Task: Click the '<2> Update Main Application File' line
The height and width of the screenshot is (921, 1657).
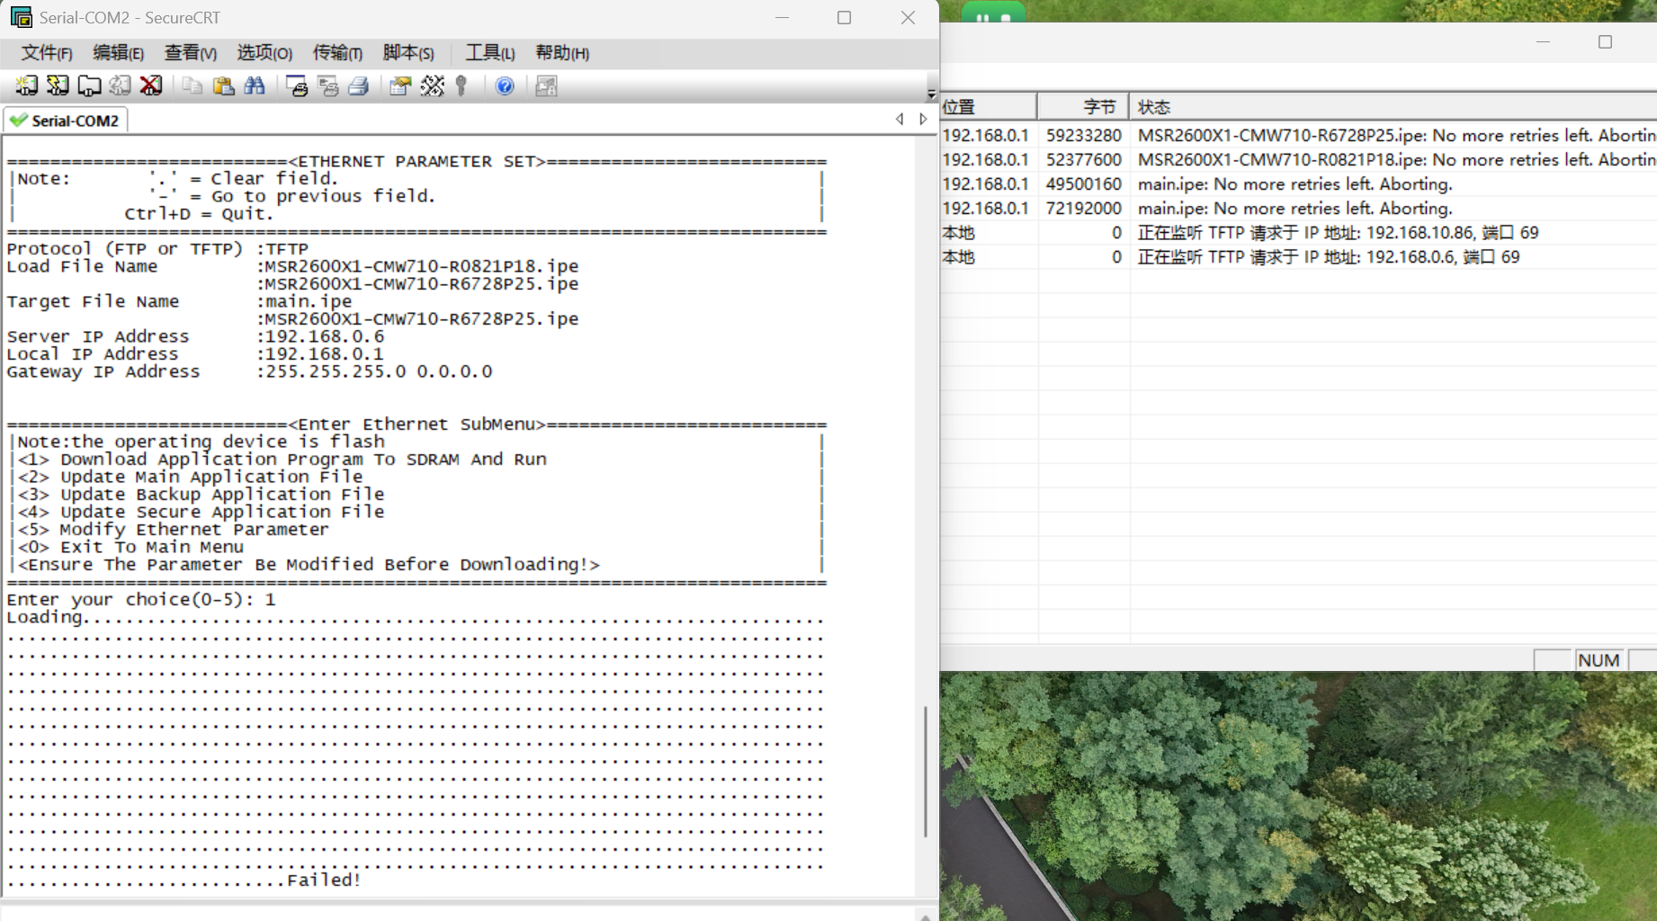Action: [x=191, y=477]
